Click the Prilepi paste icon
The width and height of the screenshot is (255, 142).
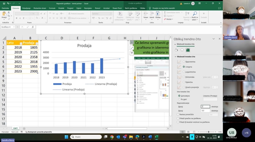[5, 14]
